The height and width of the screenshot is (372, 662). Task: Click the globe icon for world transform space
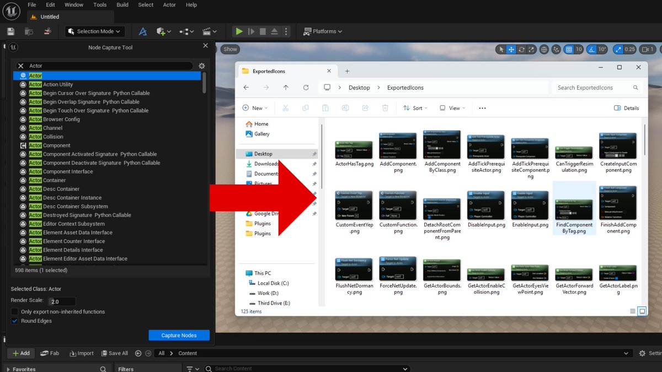pos(544,49)
